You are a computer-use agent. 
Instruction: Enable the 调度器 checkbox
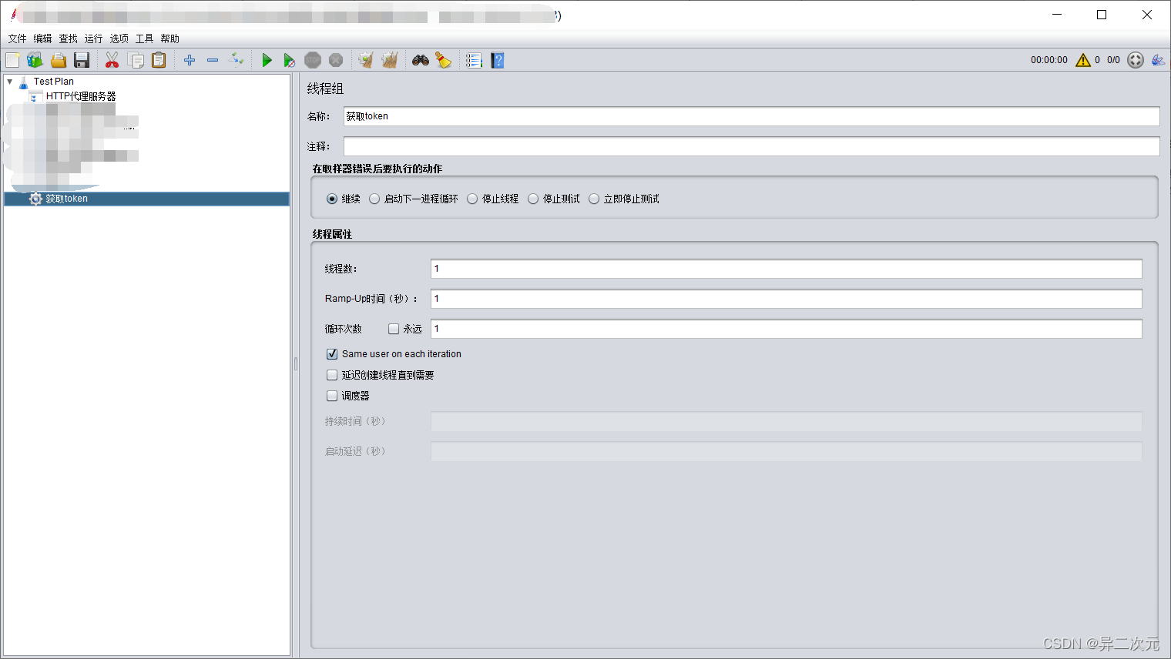pyautogui.click(x=332, y=396)
